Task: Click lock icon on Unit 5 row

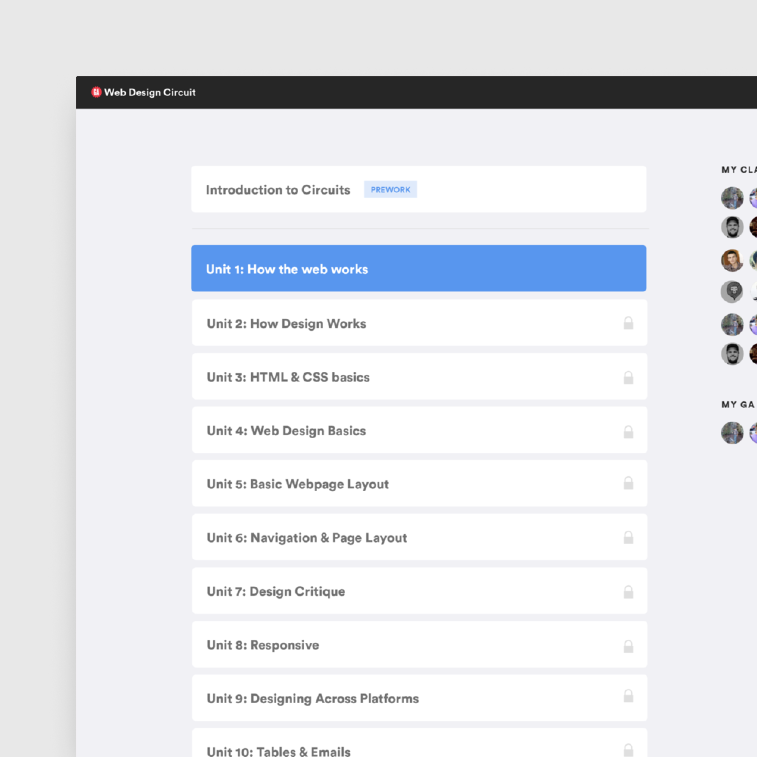Action: (628, 483)
